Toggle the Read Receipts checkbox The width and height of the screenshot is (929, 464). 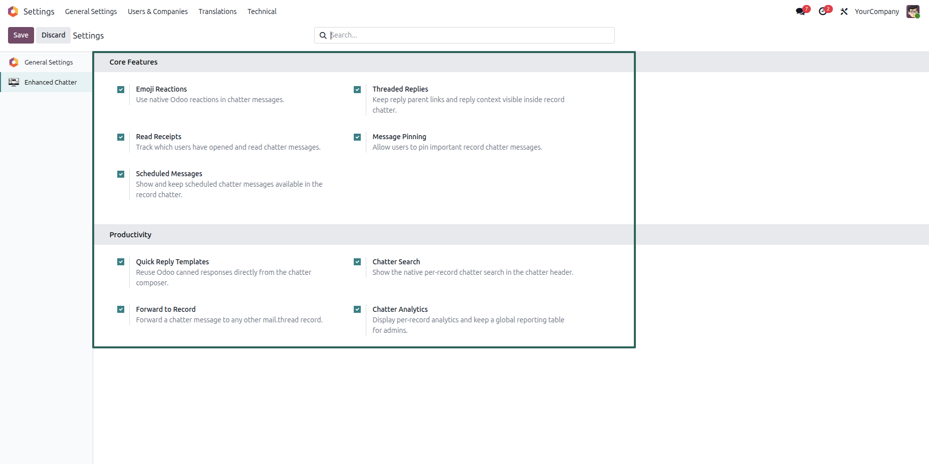click(x=121, y=137)
